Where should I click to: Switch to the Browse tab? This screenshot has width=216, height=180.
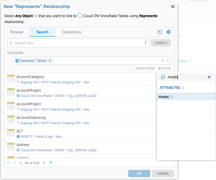point(17,32)
